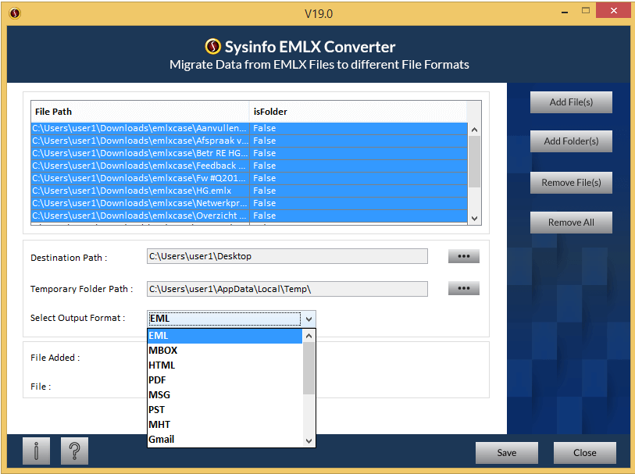Select the Aanvullen... file row
Viewport: 635px width, 474px height.
click(x=249, y=128)
